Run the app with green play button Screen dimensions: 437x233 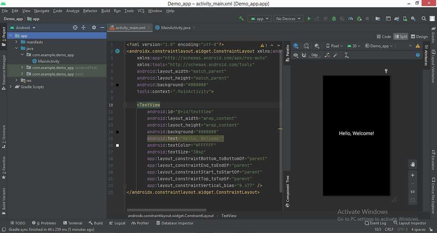[x=309, y=19]
